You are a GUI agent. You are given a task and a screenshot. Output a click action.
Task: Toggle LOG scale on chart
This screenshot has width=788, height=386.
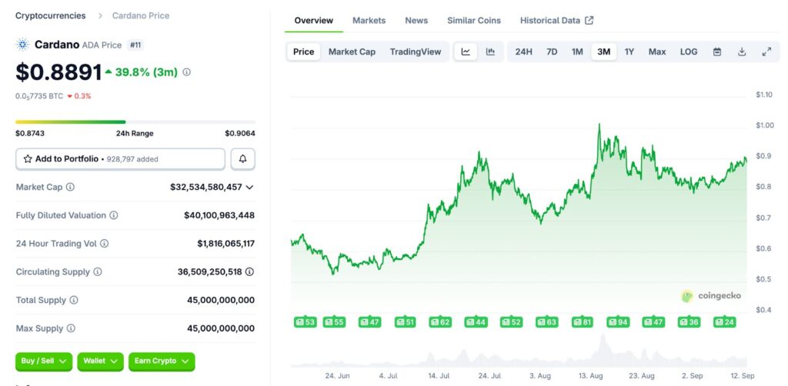click(x=689, y=52)
